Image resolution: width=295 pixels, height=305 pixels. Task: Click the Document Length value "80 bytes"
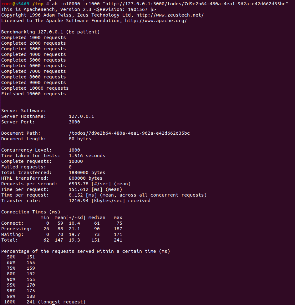[80, 139]
